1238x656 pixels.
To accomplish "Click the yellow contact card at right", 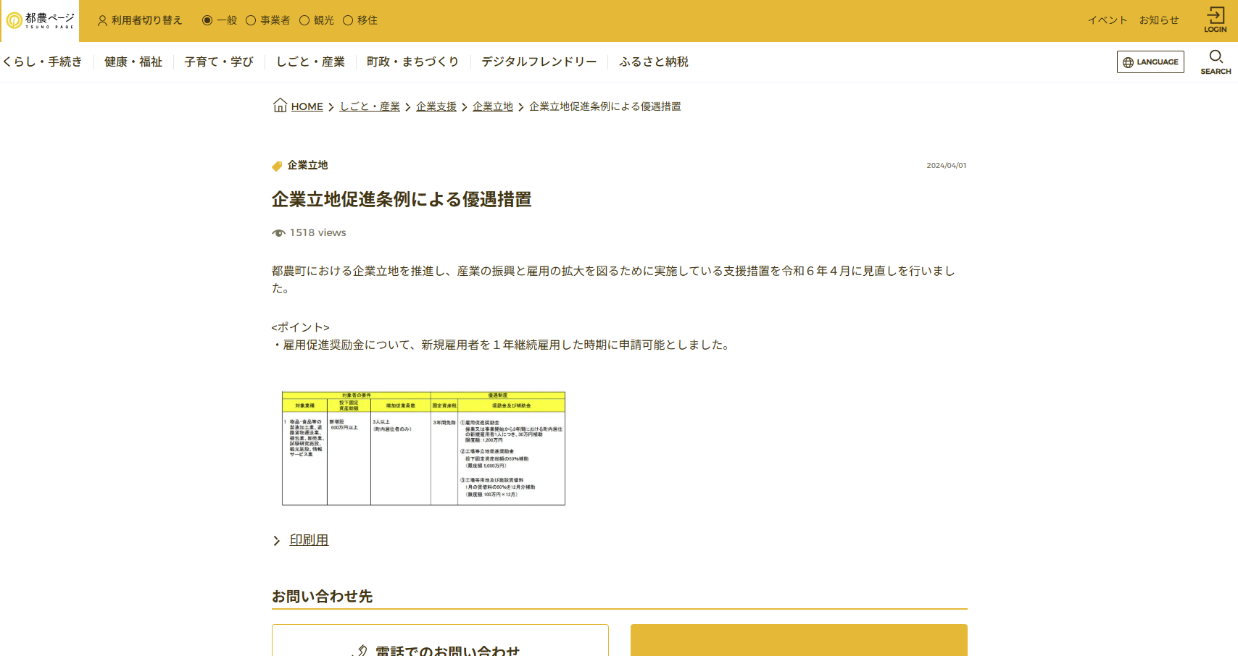I will [x=799, y=640].
